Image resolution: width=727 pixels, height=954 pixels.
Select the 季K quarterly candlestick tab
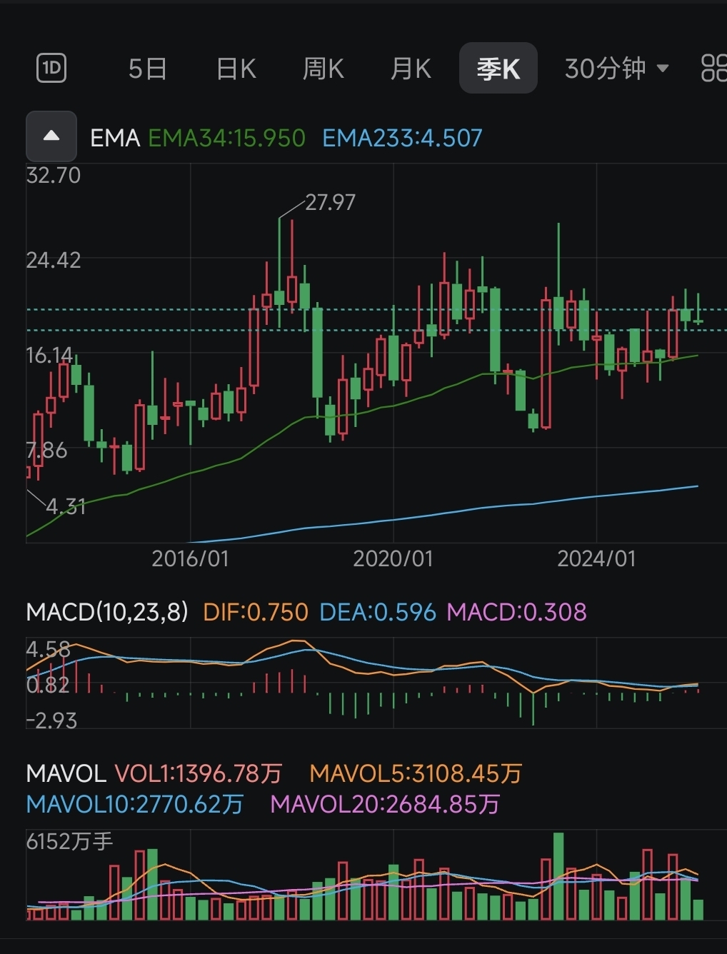pos(498,69)
